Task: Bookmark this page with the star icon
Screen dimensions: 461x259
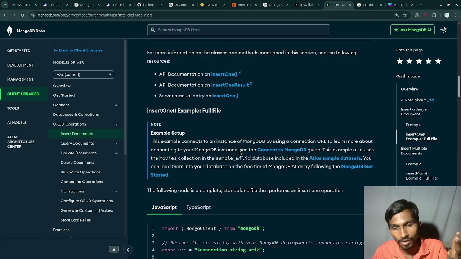Action: tap(405, 15)
